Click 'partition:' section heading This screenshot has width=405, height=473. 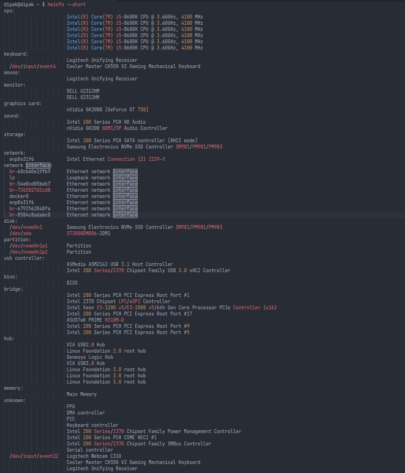pos(17,240)
